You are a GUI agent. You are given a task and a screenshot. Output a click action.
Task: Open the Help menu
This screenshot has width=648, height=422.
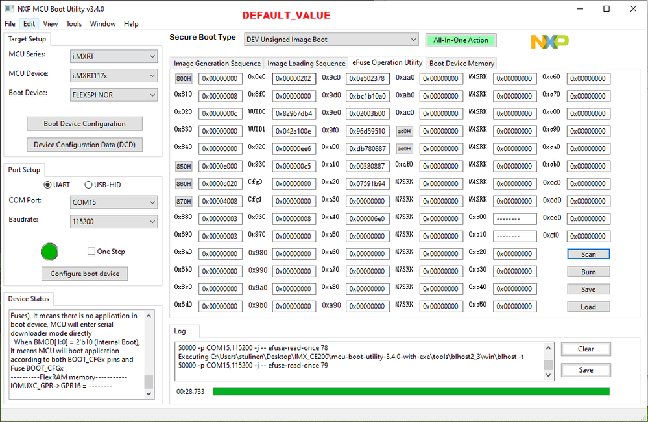point(131,23)
